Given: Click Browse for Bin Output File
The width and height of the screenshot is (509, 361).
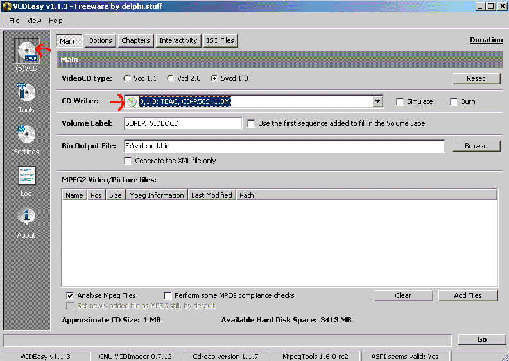Looking at the screenshot, I should [x=476, y=146].
